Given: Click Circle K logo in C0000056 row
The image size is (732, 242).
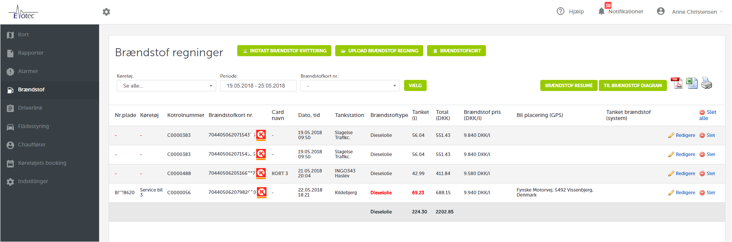Looking at the screenshot, I should pos(261,192).
